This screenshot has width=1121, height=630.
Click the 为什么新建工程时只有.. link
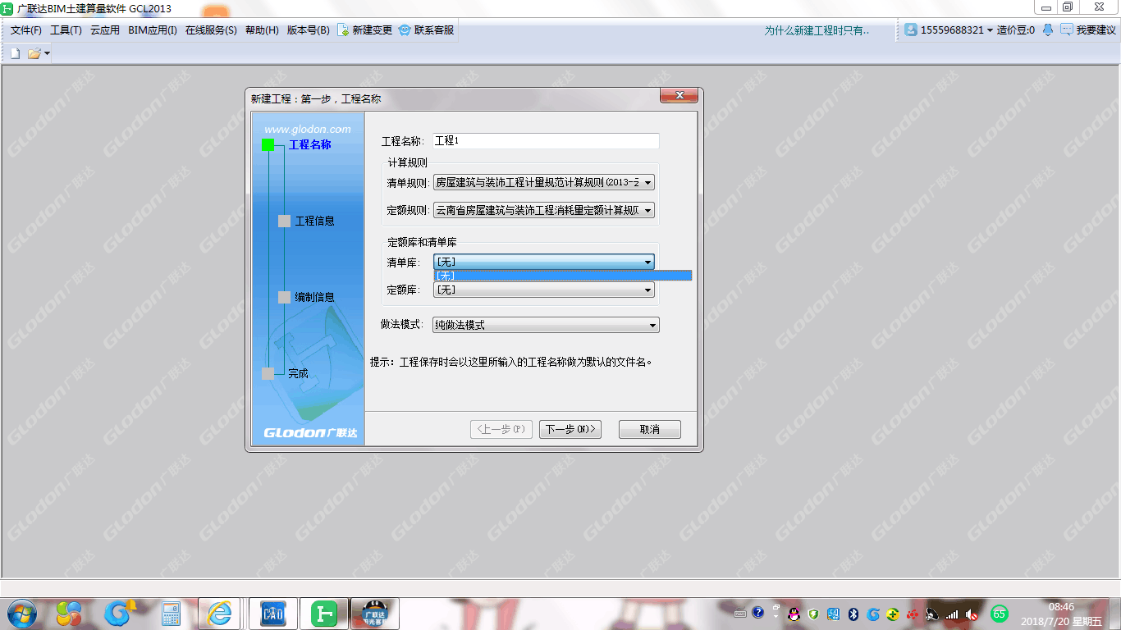pos(817,30)
